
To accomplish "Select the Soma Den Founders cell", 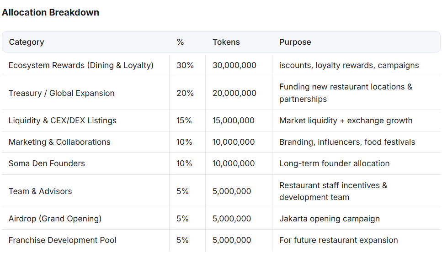I will tap(47, 163).
